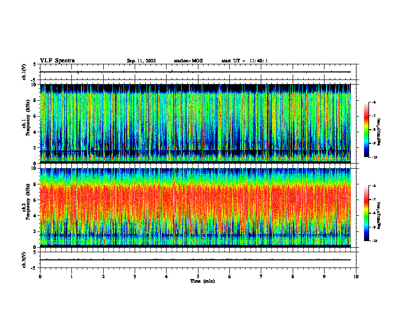Click the "9" tick on the Time axis
This screenshot has height=310, width=401.
[324, 277]
